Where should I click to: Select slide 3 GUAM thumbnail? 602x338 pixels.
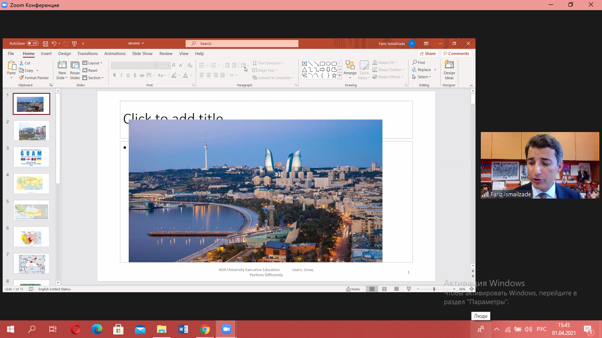click(31, 157)
